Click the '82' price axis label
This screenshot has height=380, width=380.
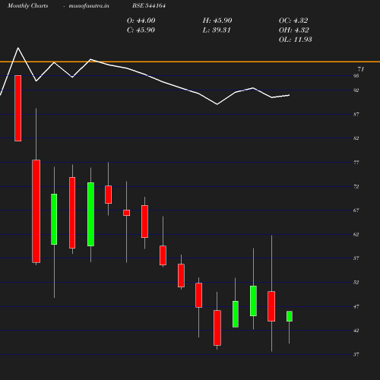(x=356, y=138)
